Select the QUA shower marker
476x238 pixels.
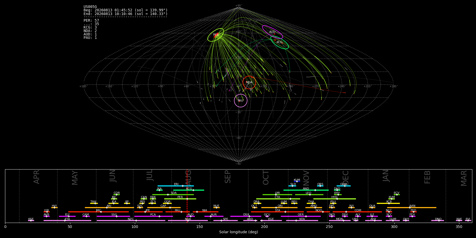[372, 208]
